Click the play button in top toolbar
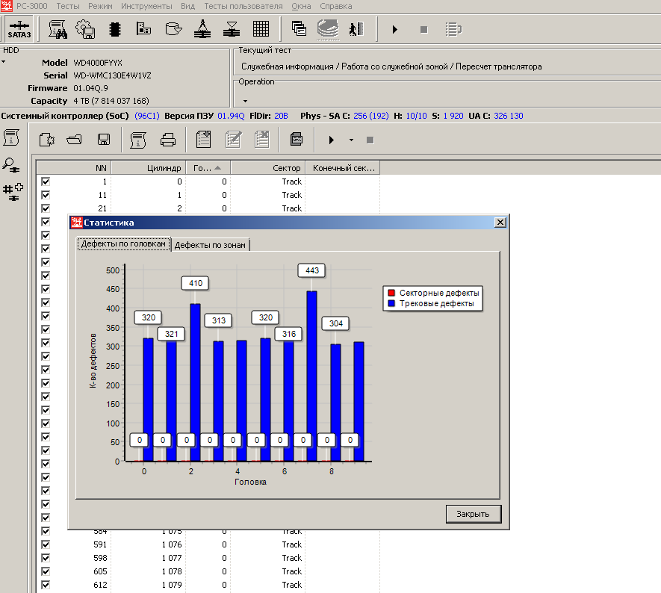 (394, 30)
